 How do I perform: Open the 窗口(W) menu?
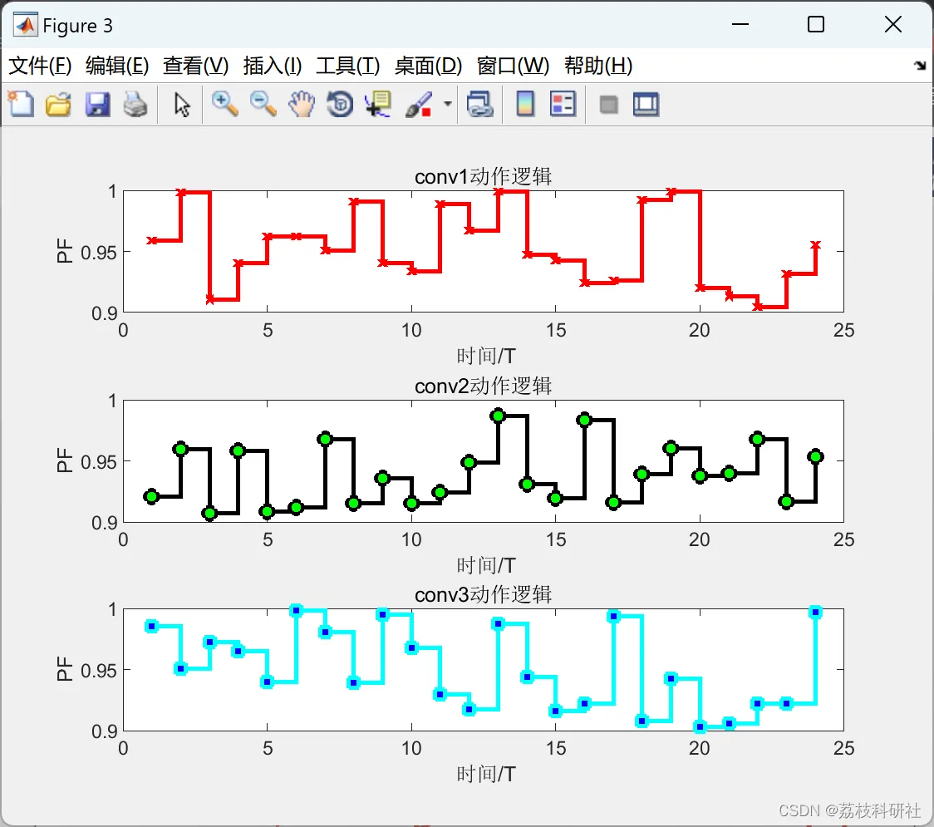(x=513, y=66)
